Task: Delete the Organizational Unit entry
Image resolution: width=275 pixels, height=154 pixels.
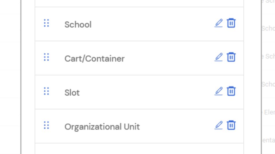Action: point(231,125)
